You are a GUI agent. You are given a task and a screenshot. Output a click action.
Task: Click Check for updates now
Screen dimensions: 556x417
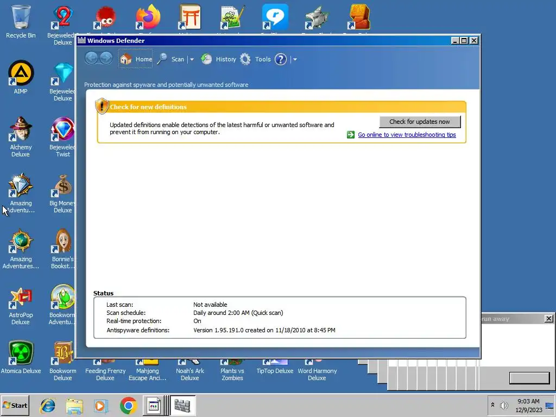click(420, 122)
